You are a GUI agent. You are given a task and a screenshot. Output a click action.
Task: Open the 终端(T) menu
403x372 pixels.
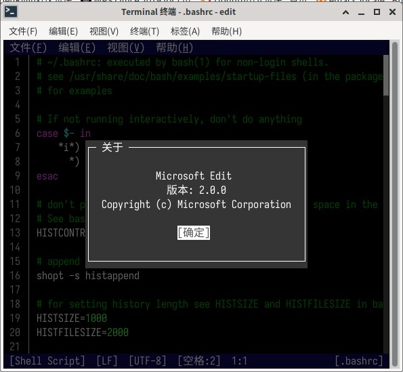point(144,31)
